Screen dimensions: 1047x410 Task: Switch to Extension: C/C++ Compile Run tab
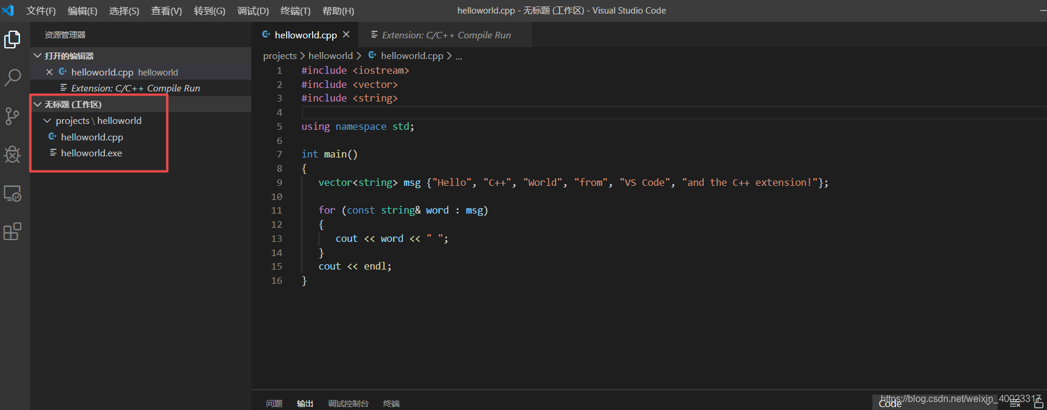[x=446, y=35]
